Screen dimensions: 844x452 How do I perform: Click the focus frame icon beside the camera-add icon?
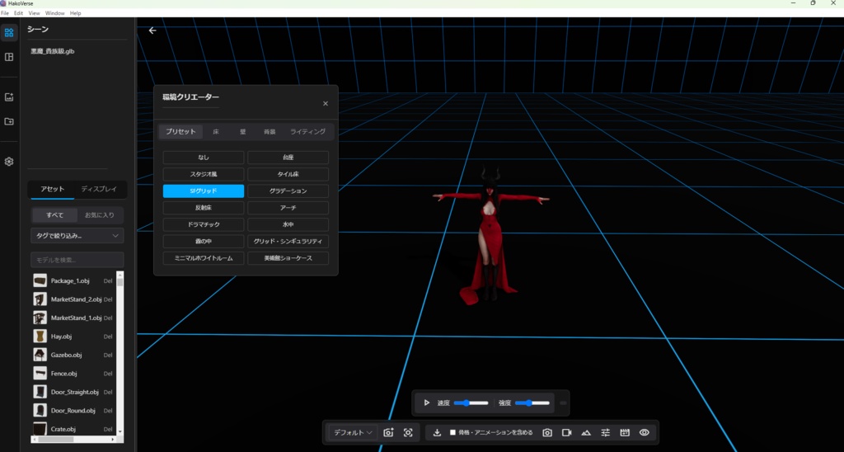pos(408,432)
